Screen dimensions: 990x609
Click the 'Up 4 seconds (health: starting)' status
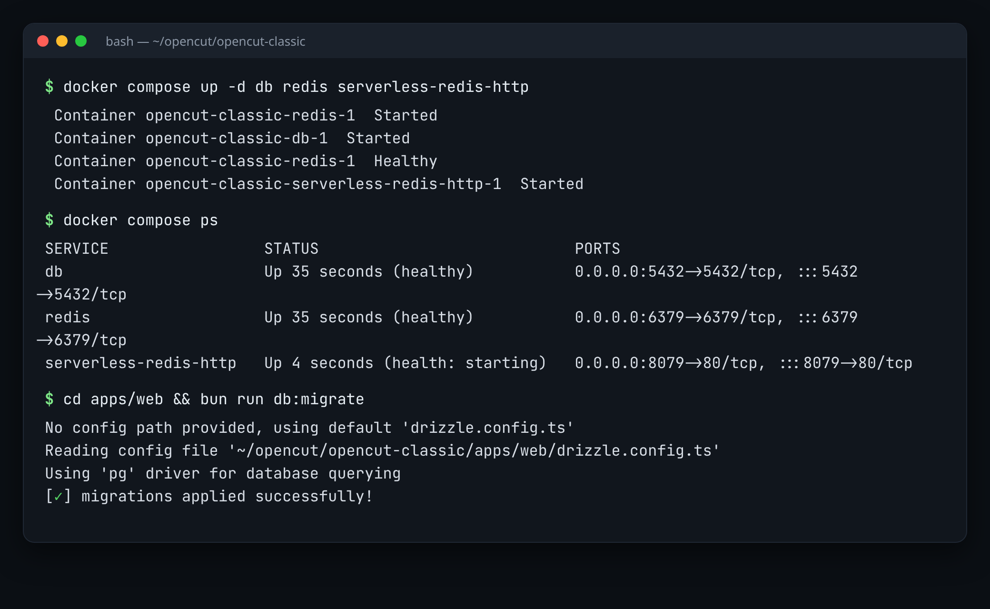click(406, 363)
